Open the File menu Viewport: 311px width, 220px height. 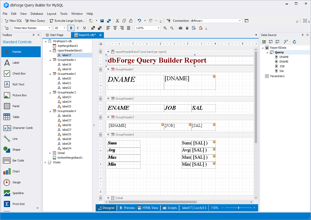[x=5, y=14]
